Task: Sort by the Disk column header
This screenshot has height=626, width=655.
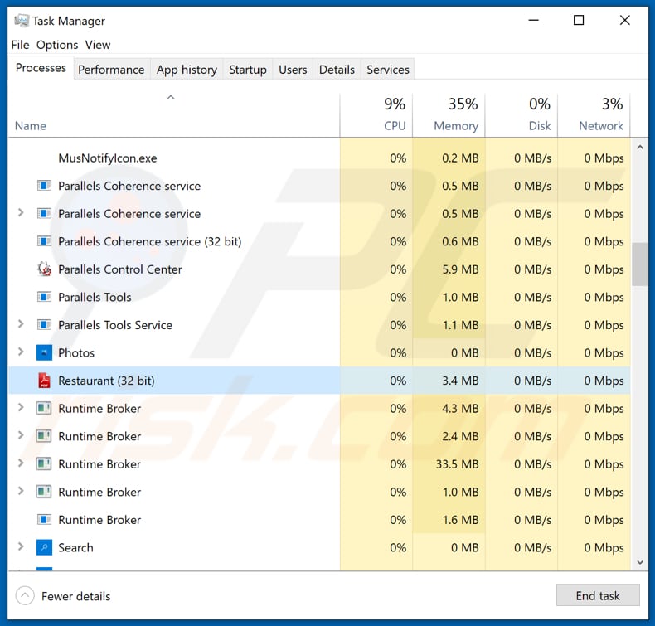Action: point(522,115)
